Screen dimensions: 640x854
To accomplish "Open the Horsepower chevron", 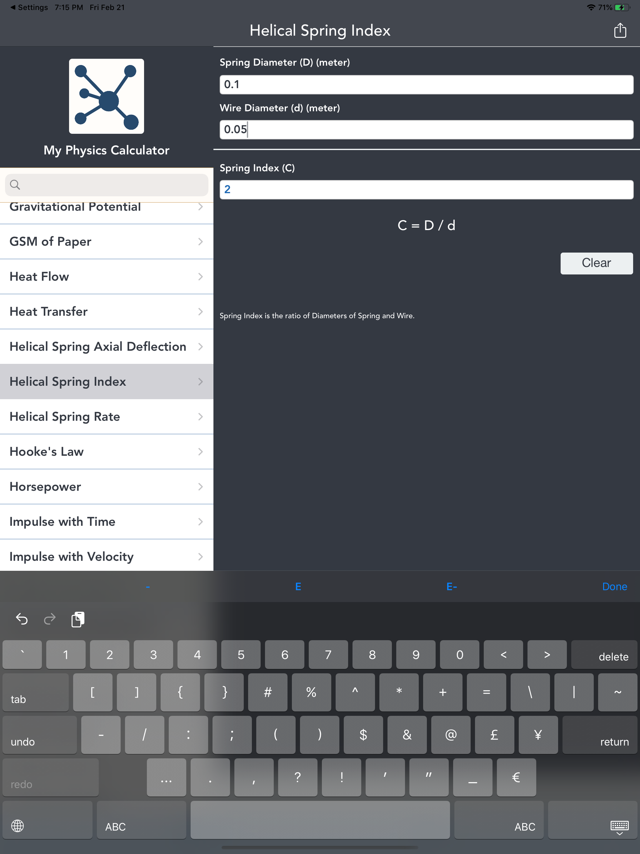I will pyautogui.click(x=200, y=486).
